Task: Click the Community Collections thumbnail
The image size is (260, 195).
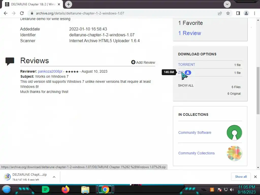Action: pyautogui.click(x=234, y=153)
